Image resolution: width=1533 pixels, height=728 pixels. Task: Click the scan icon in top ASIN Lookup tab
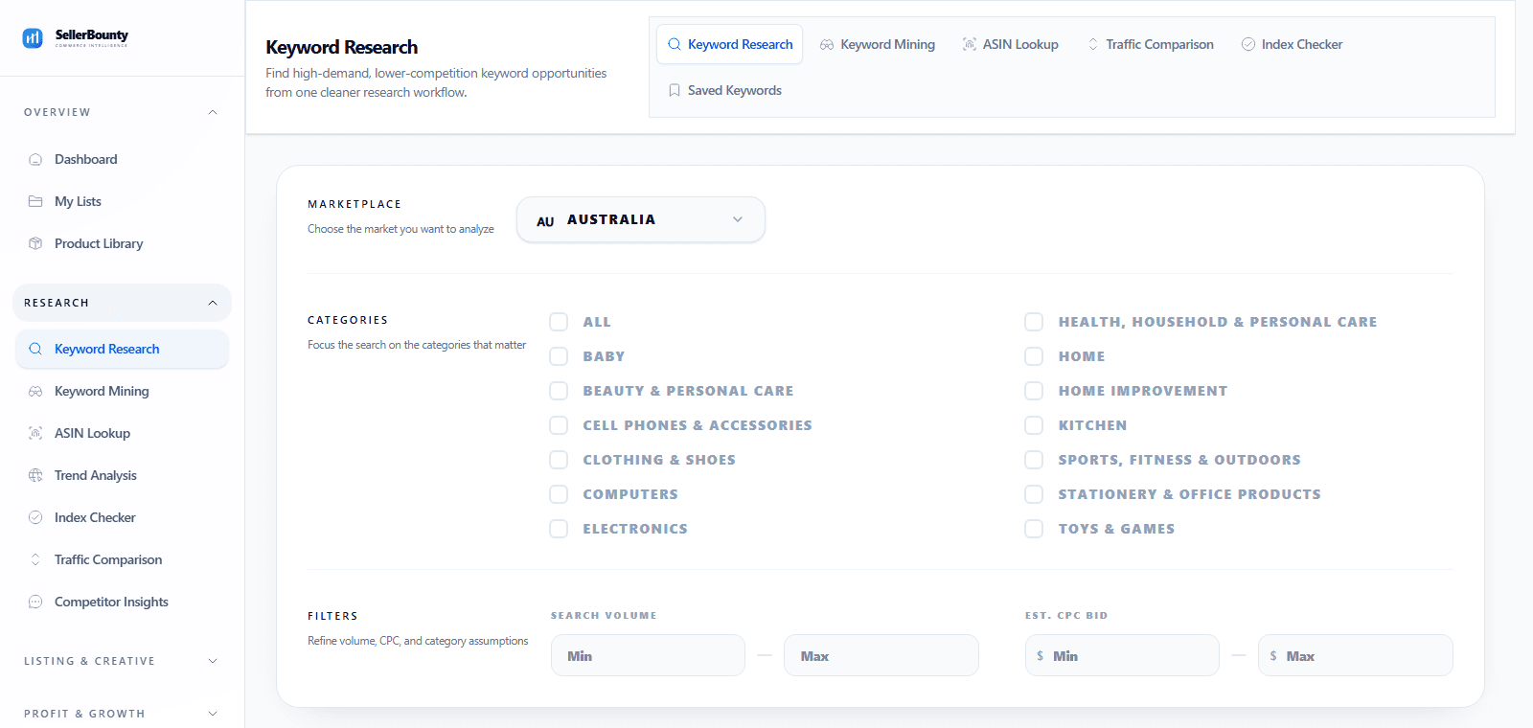pos(970,45)
